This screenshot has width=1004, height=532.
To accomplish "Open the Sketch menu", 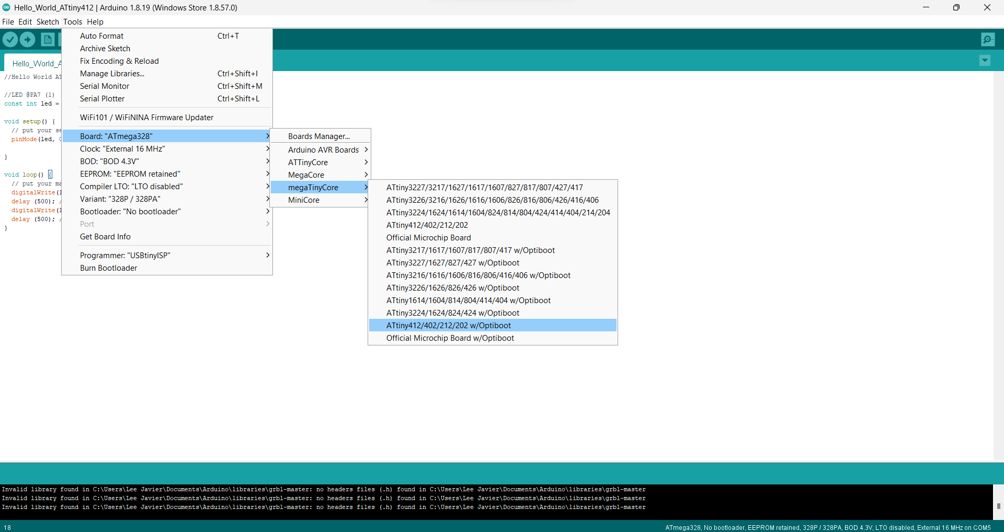I will [48, 22].
